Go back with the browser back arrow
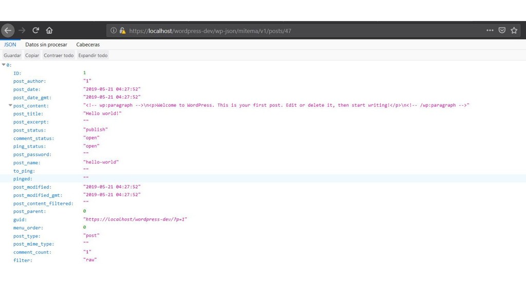 pos(8,30)
